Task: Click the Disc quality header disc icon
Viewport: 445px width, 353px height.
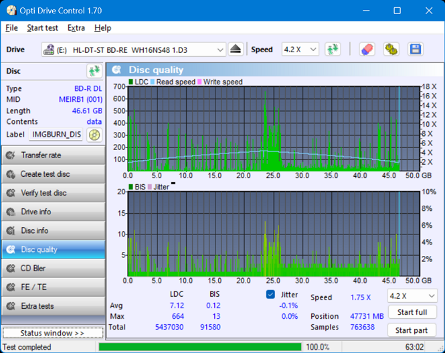Action: pyautogui.click(x=116, y=70)
